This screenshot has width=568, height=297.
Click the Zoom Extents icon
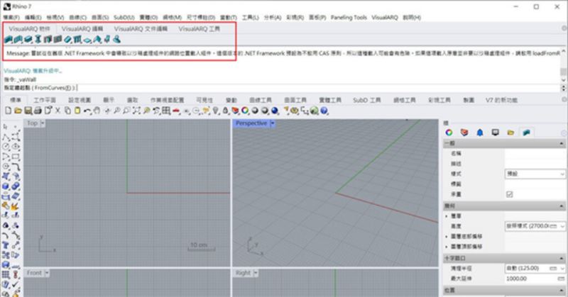[x=136, y=111]
